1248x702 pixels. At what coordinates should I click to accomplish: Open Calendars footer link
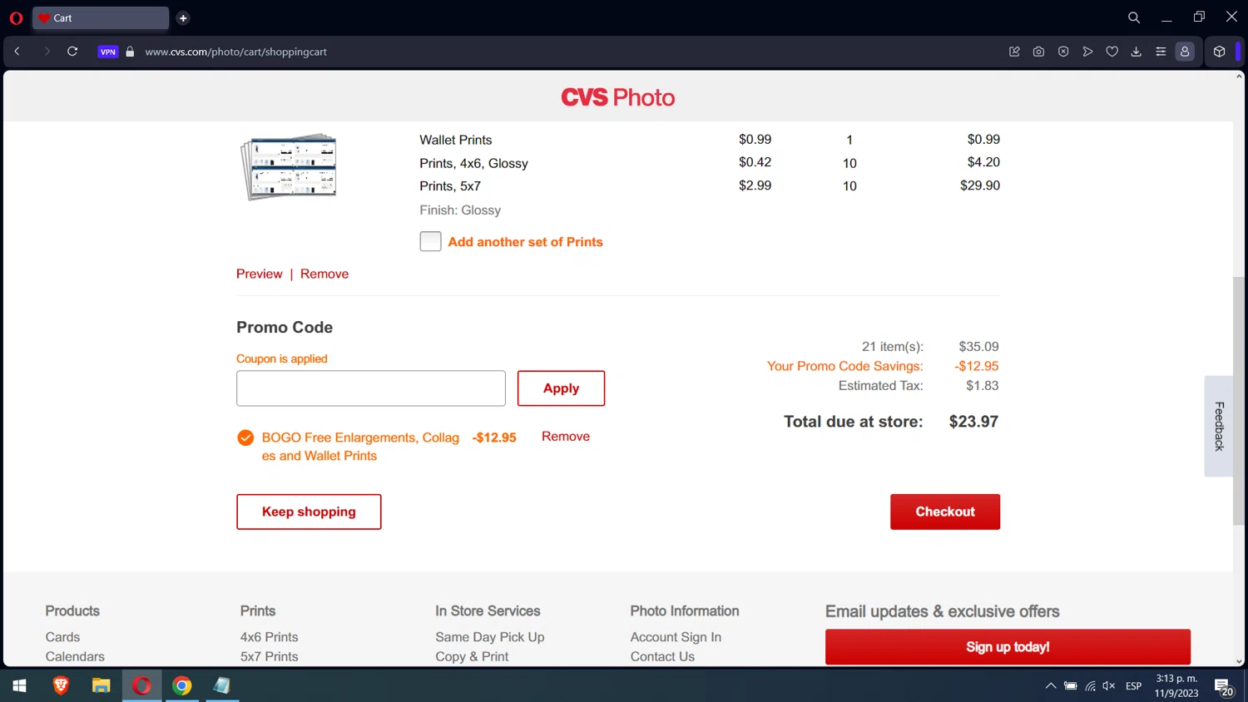click(75, 656)
